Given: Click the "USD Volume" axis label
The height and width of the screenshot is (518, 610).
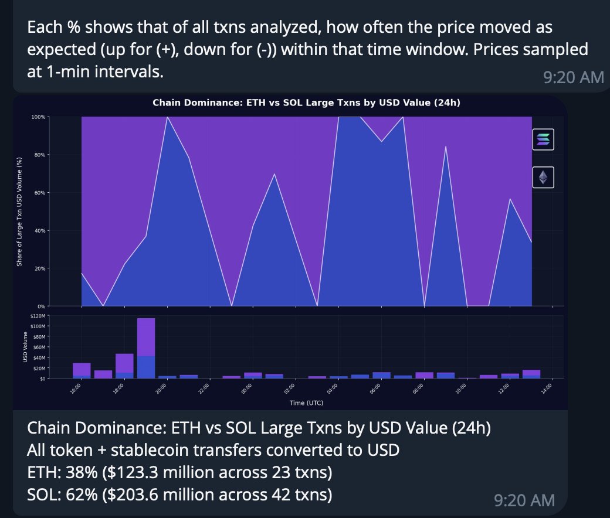Looking at the screenshot, I should 26,347.
